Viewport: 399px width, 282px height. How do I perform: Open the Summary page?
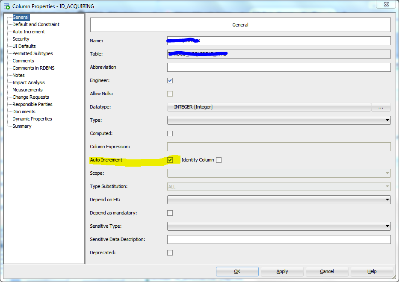click(21, 126)
